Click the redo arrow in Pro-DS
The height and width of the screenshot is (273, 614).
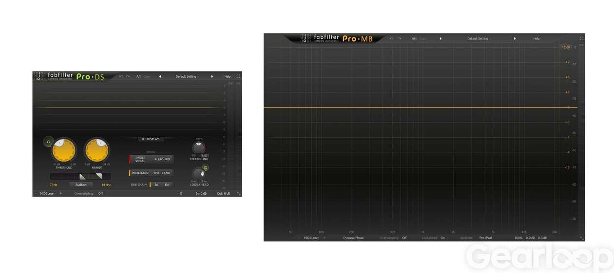pyautogui.click(x=128, y=76)
